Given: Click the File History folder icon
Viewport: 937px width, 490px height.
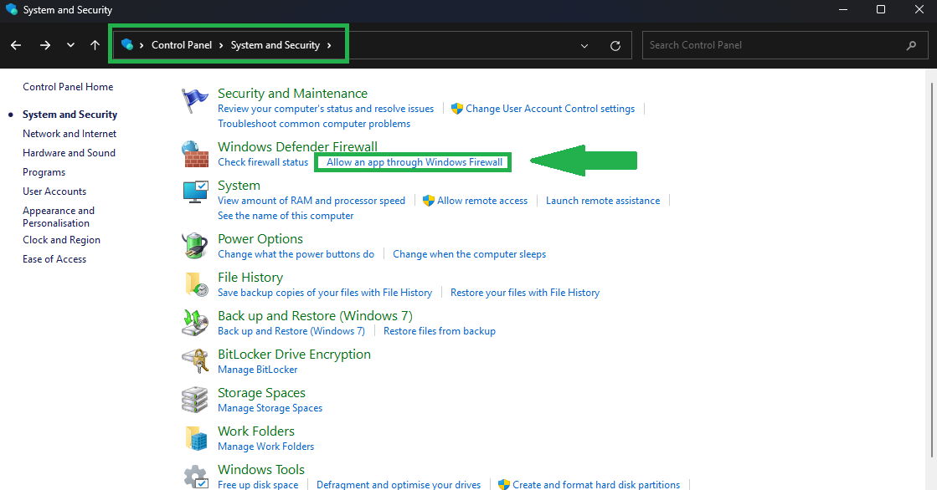Looking at the screenshot, I should point(196,284).
